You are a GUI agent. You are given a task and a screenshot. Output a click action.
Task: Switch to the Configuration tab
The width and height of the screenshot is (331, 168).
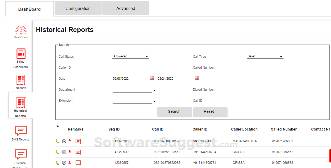(x=78, y=8)
